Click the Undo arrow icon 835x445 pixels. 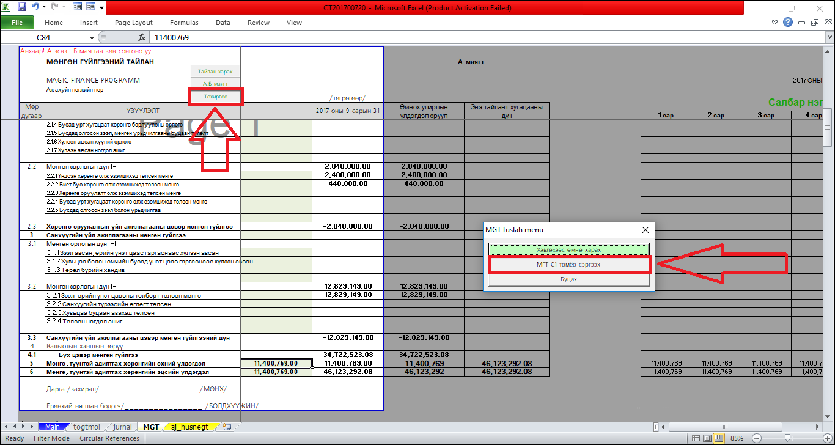pyautogui.click(x=35, y=8)
